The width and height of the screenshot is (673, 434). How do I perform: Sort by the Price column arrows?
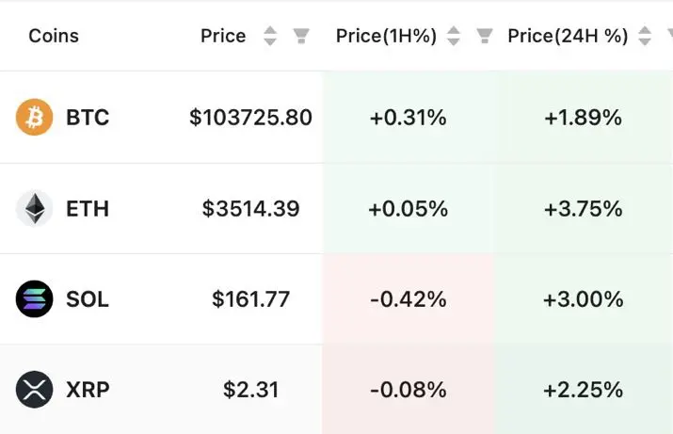pos(270,36)
